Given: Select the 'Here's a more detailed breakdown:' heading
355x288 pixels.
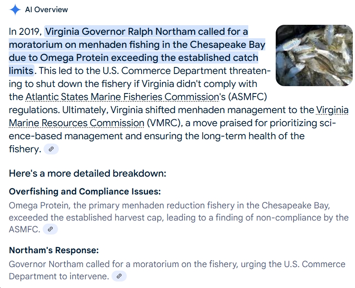Looking at the screenshot, I should point(88,174).
